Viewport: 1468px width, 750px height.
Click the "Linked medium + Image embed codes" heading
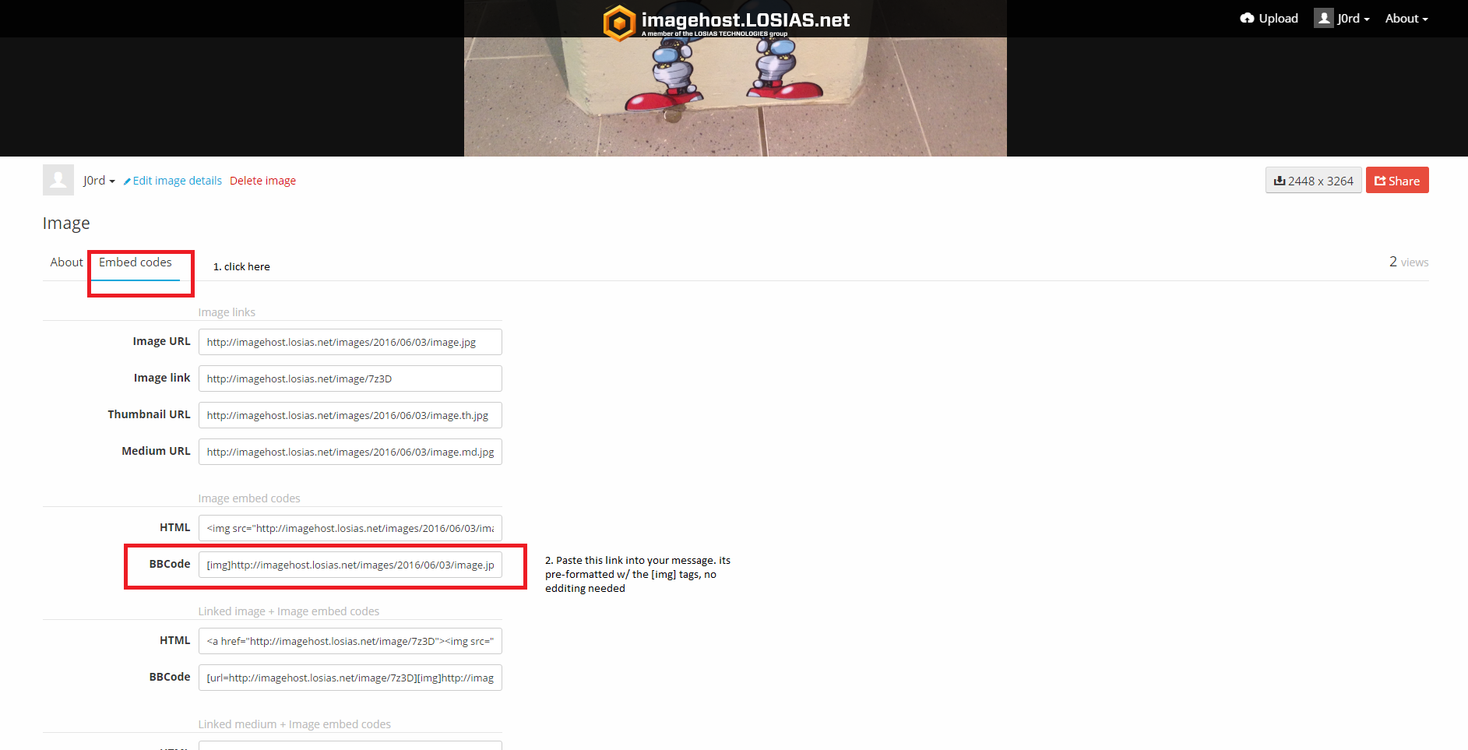click(x=294, y=724)
